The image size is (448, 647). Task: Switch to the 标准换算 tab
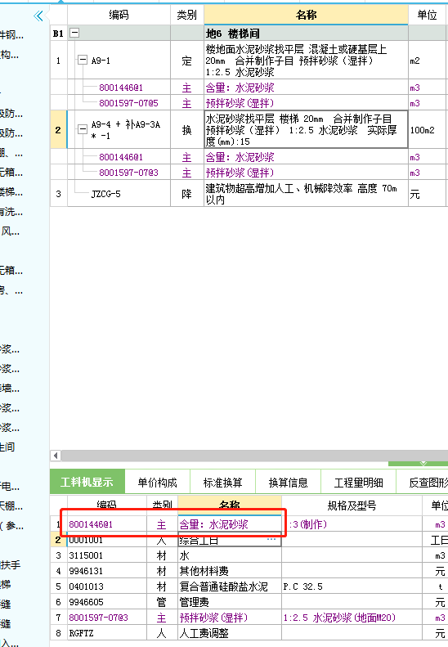pyautogui.click(x=222, y=483)
